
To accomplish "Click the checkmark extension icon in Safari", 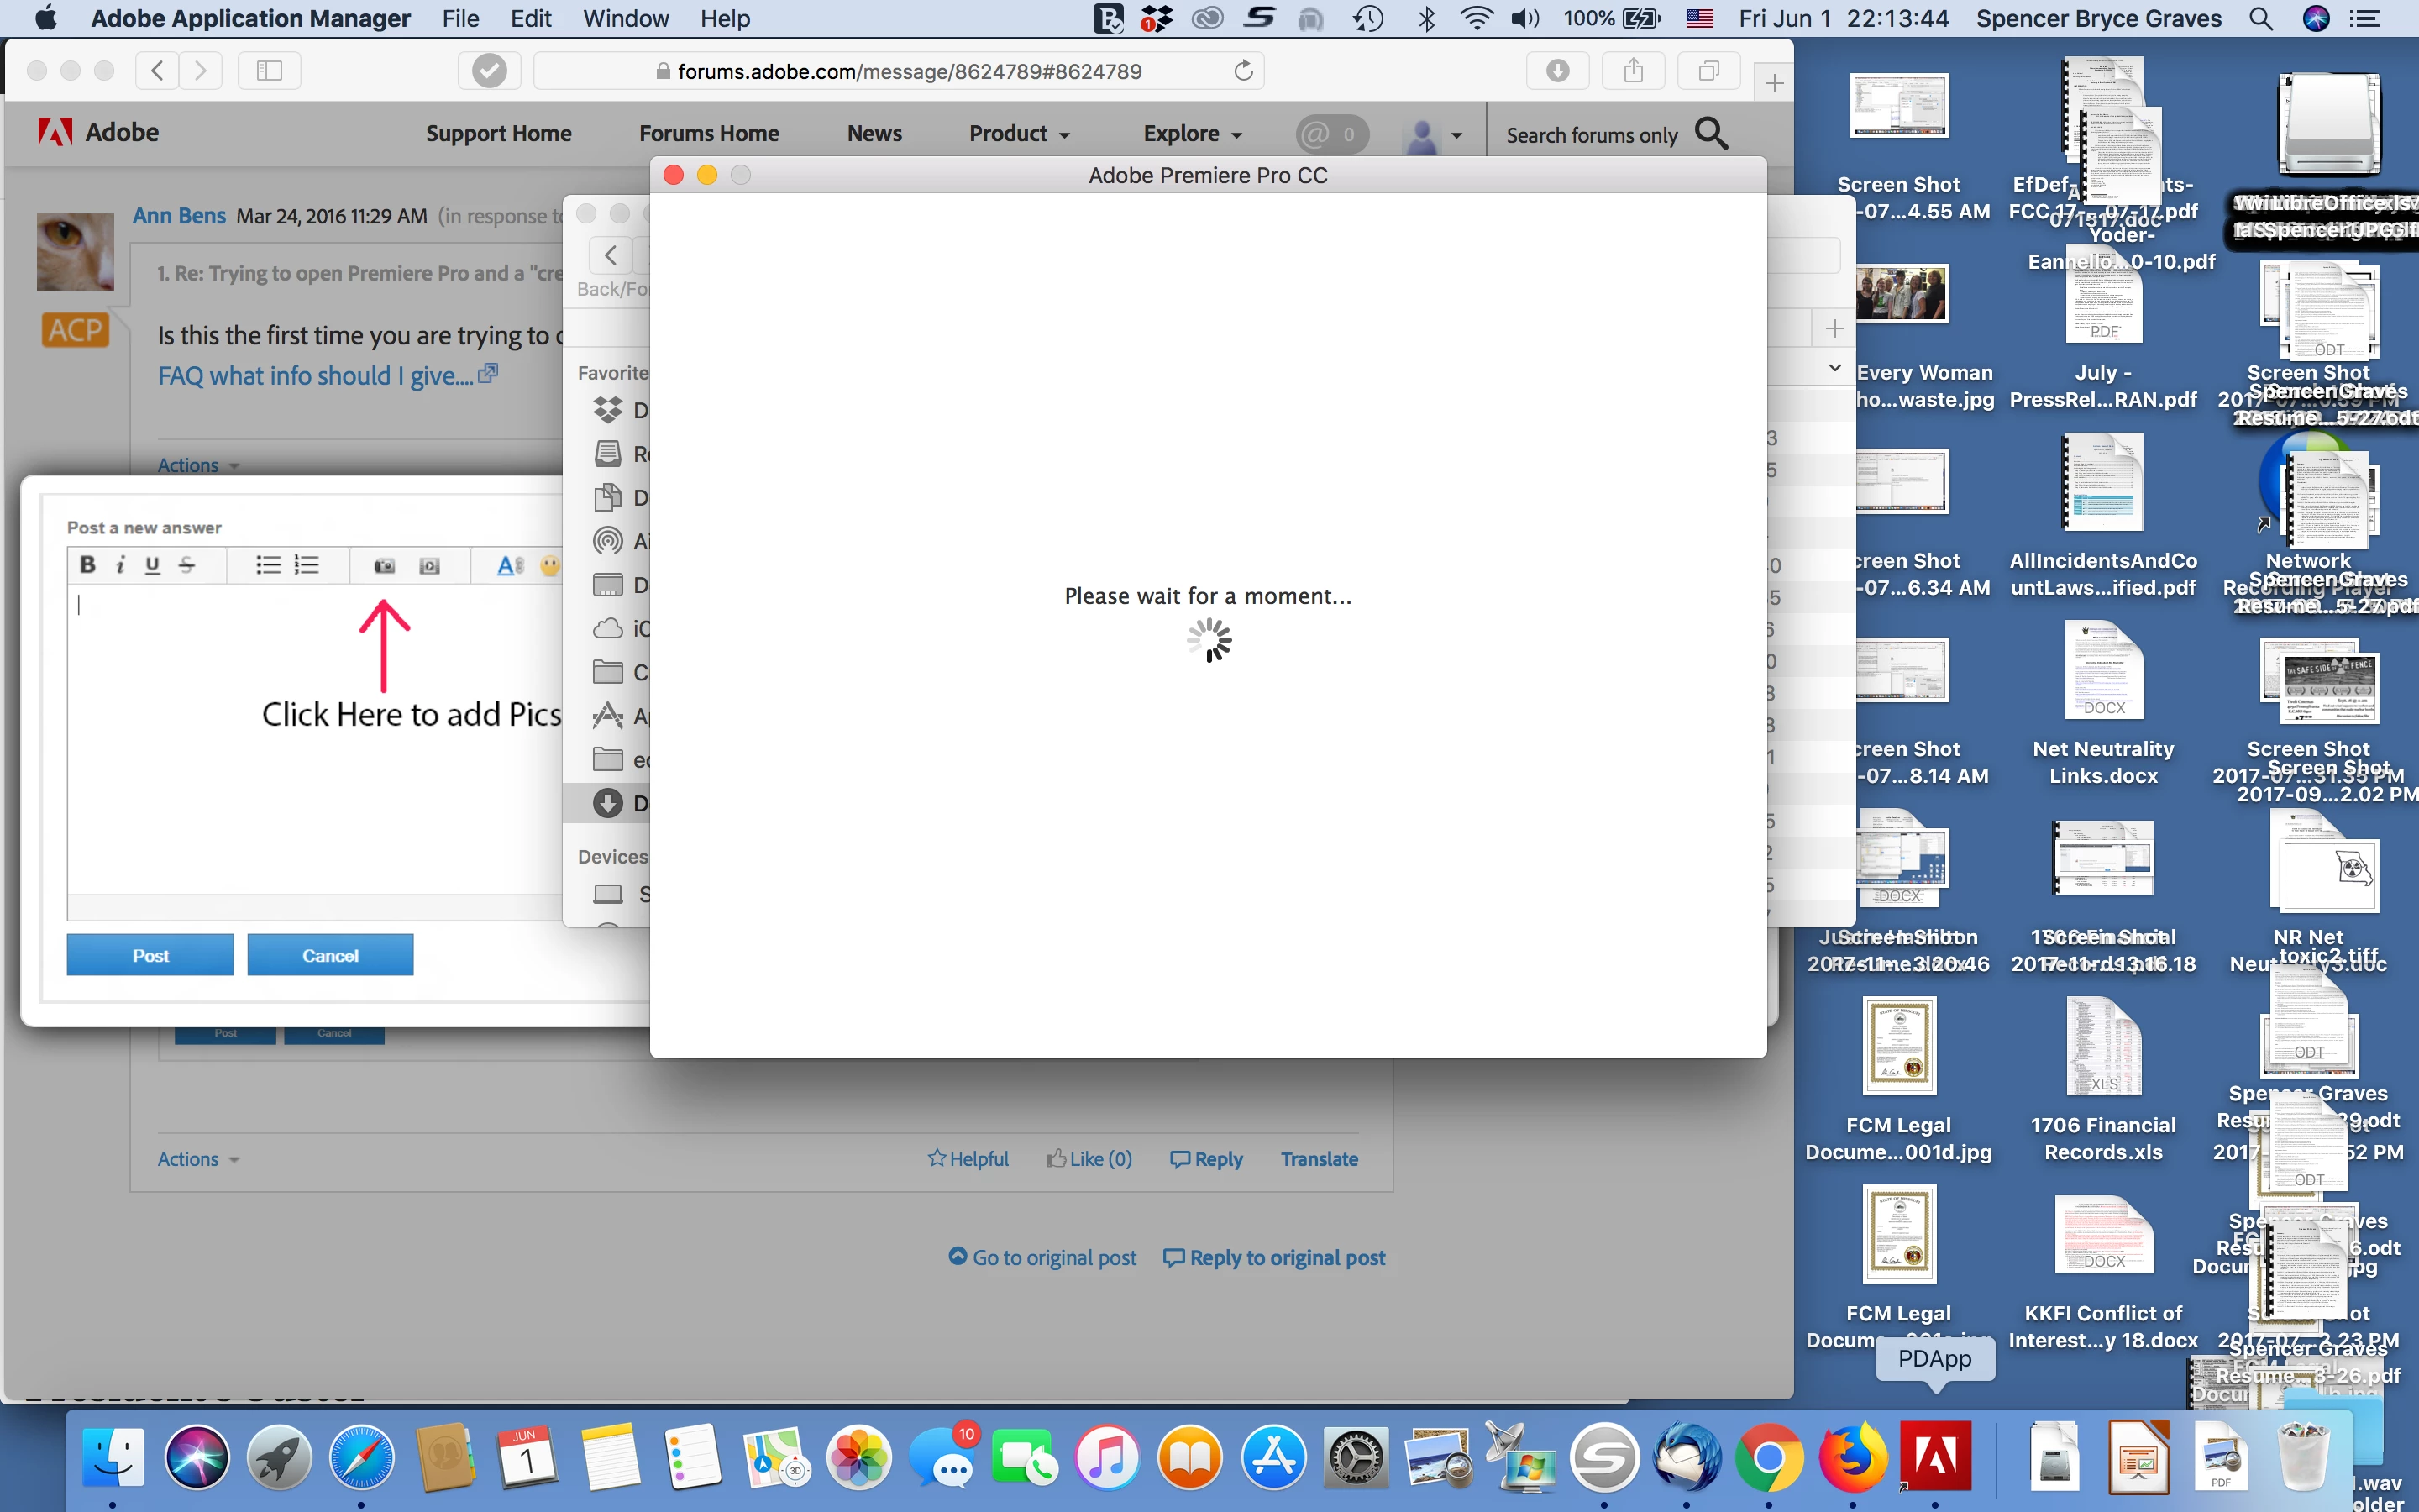I will (489, 71).
